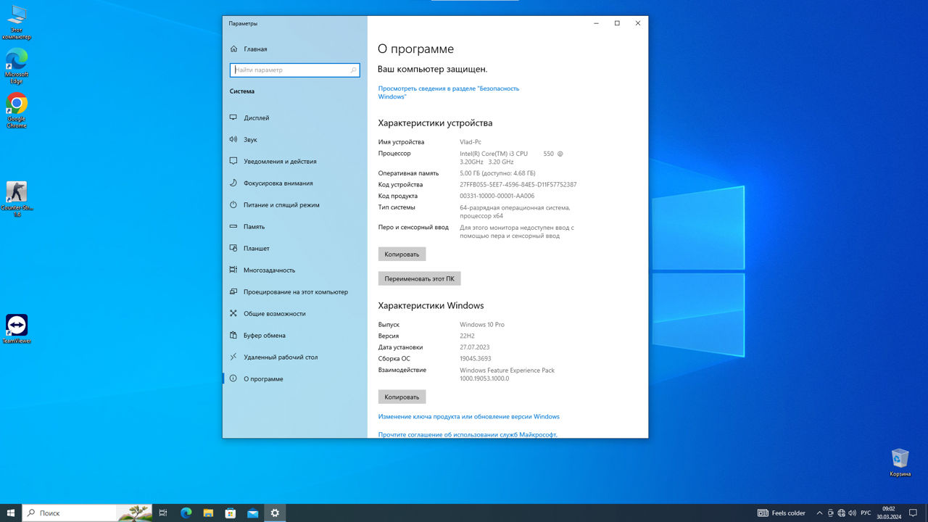Click the taskbar Поиск search box
Image resolution: width=928 pixels, height=522 pixels.
pos(88,513)
